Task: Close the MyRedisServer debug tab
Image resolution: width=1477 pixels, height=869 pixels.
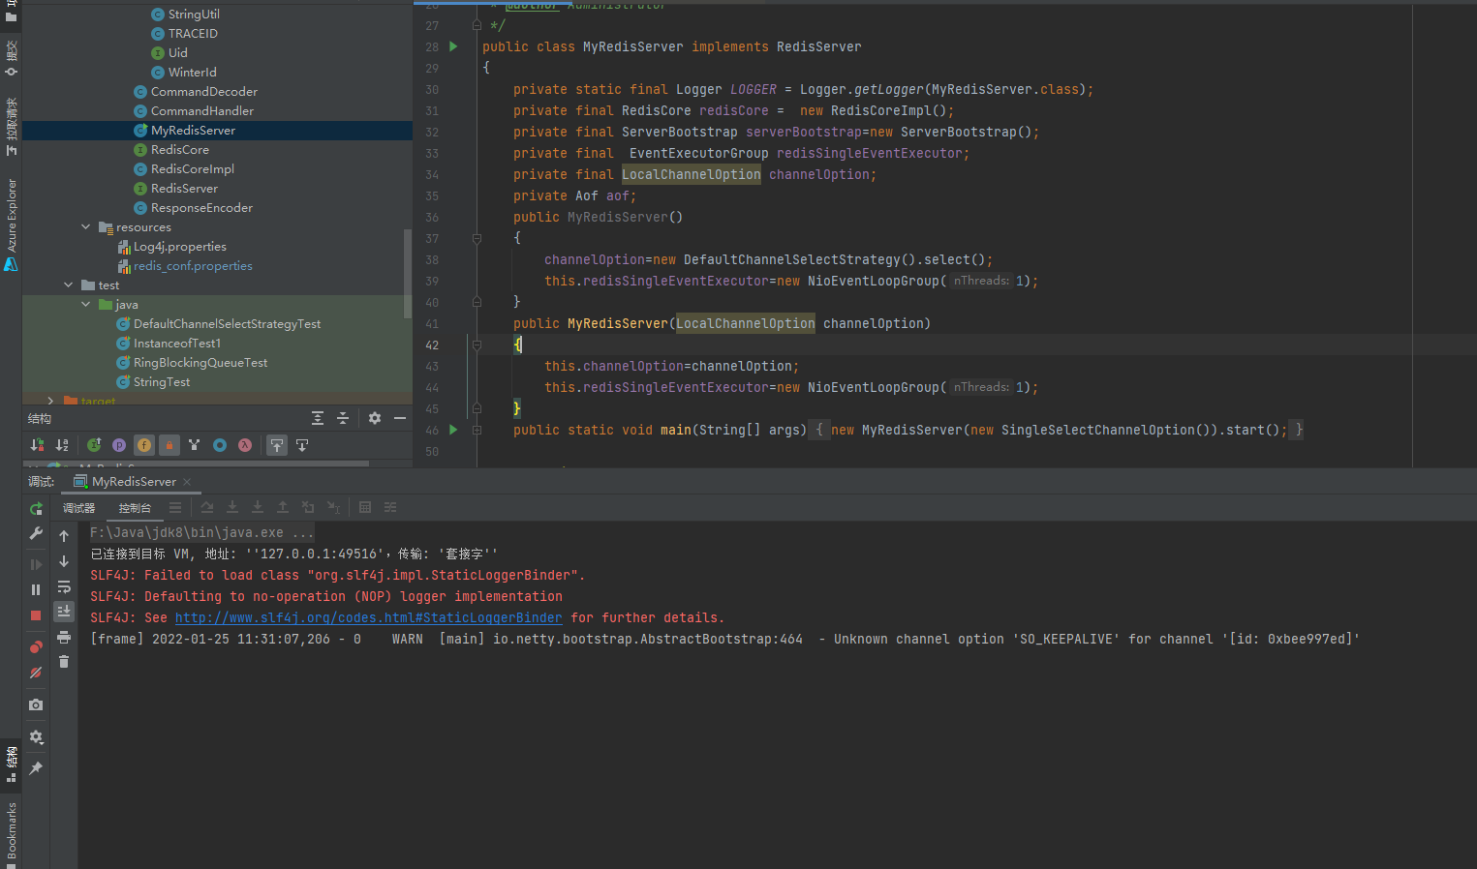Action: (187, 482)
